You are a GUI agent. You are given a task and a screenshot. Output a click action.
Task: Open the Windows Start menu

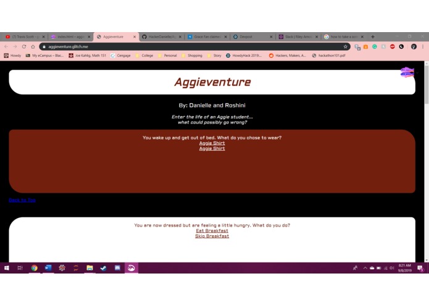[x=7, y=268]
